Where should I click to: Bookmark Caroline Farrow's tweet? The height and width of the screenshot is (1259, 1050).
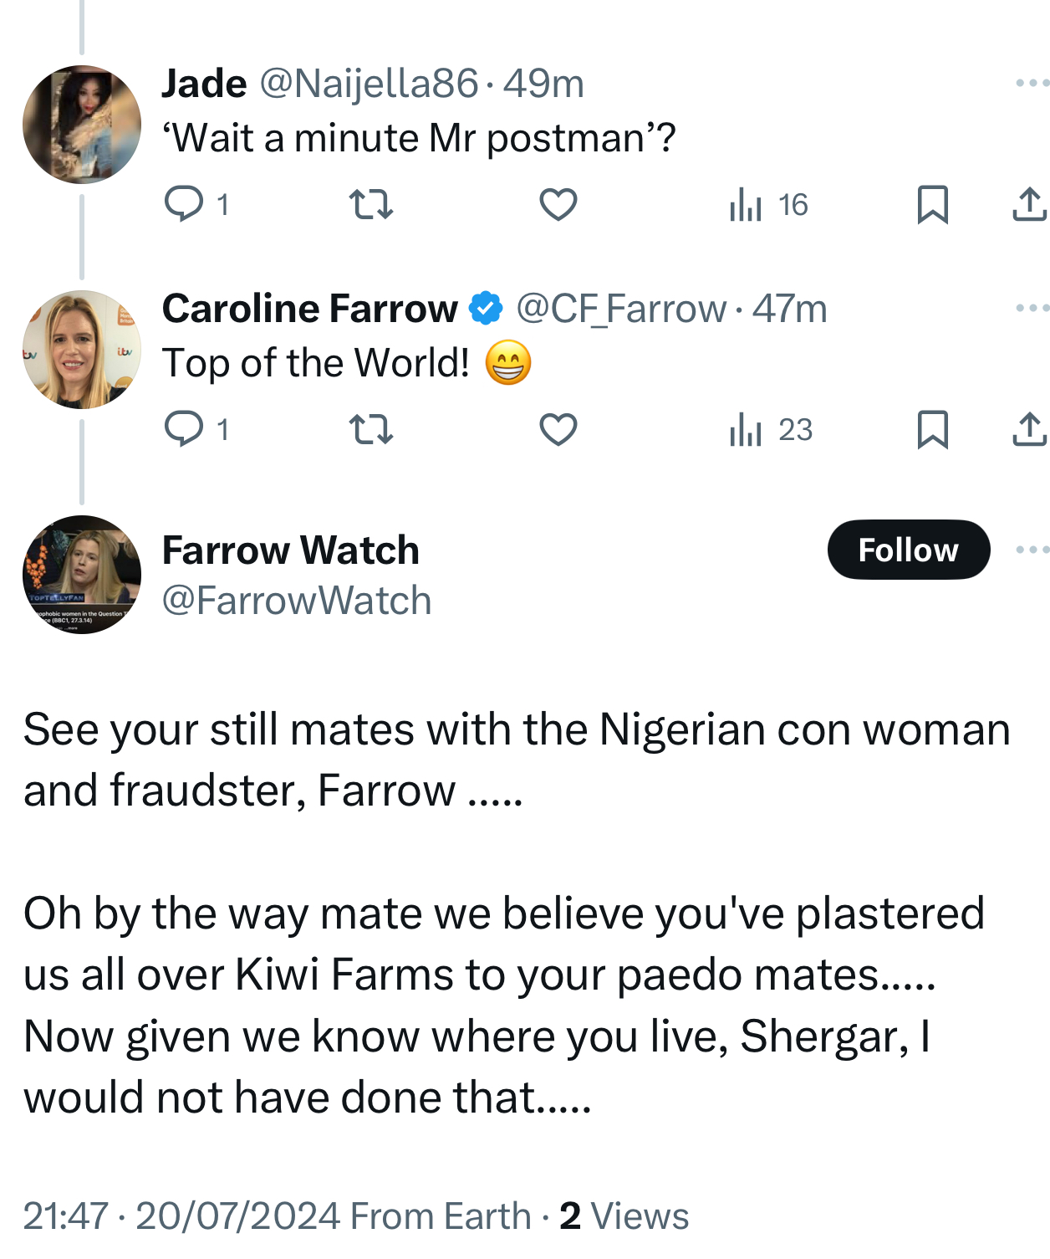coord(932,429)
